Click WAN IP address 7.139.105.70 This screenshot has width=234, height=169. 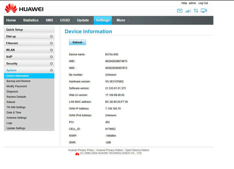[x=113, y=109]
